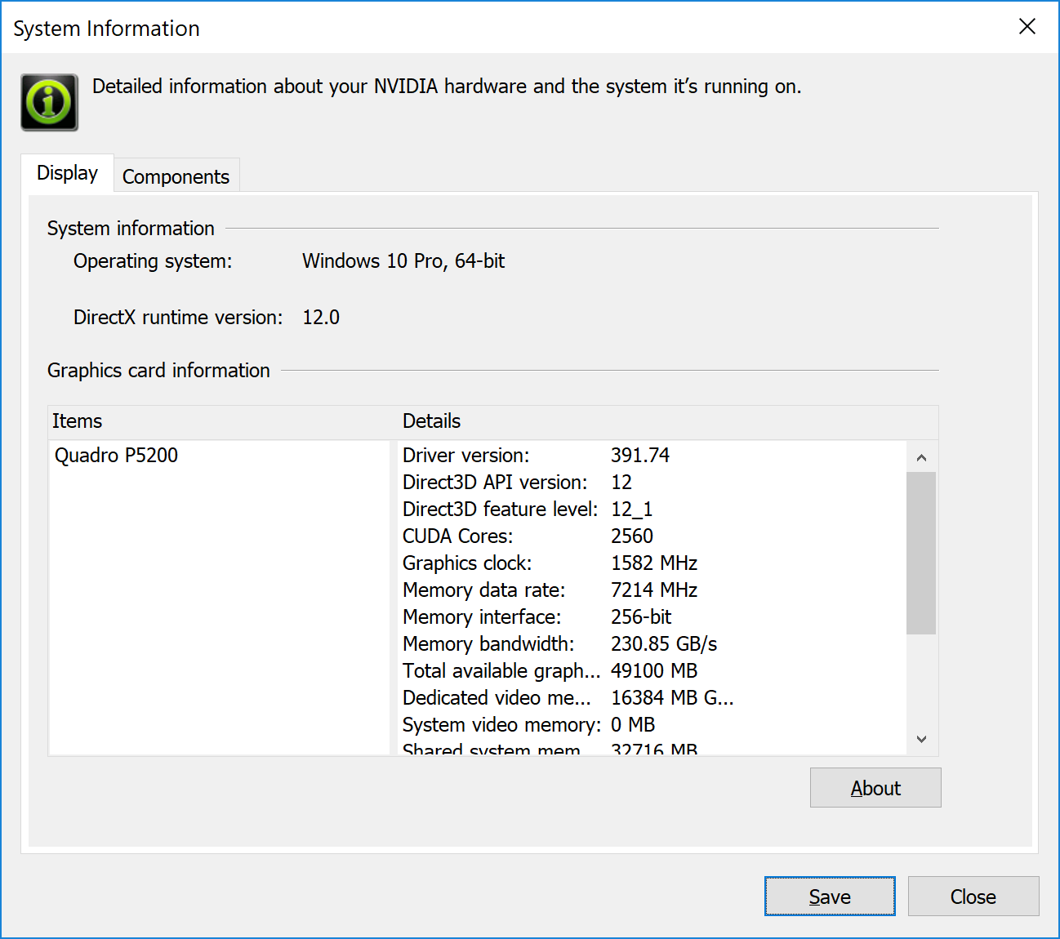The image size is (1060, 939).
Task: Click the About button
Action: tap(875, 788)
